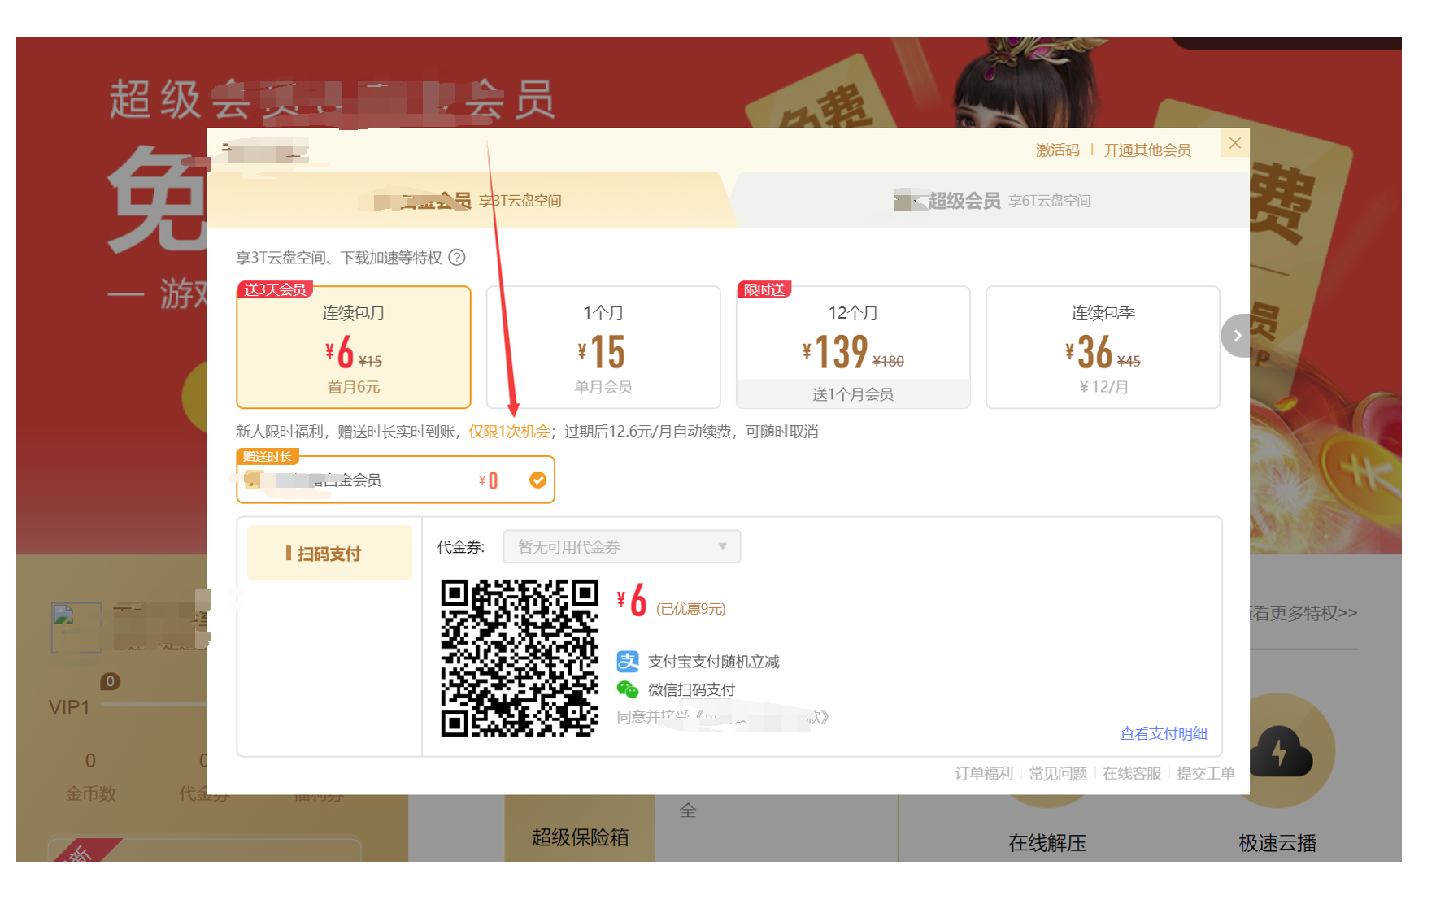Open the 激活码 activation code link

coord(1057,150)
